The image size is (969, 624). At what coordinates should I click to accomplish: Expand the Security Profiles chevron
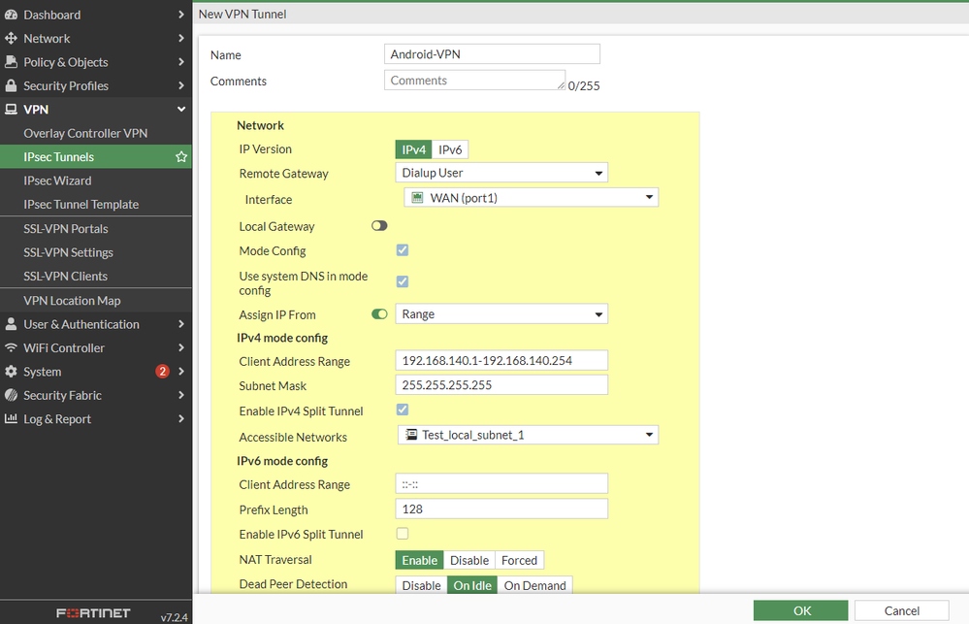pyautogui.click(x=181, y=85)
